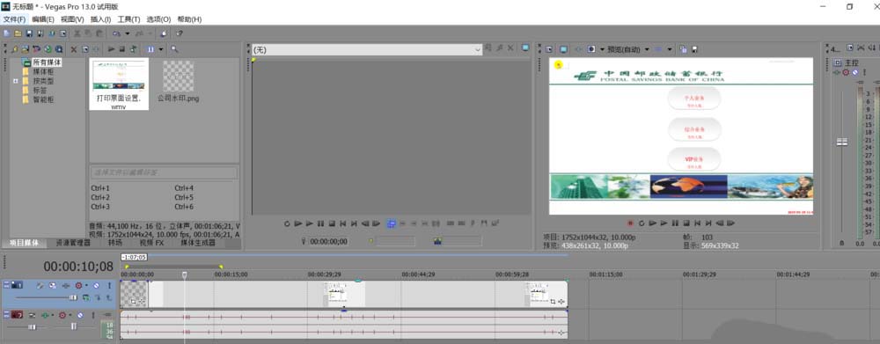Open the 选项(O) menu
The image size is (880, 344).
158,19
